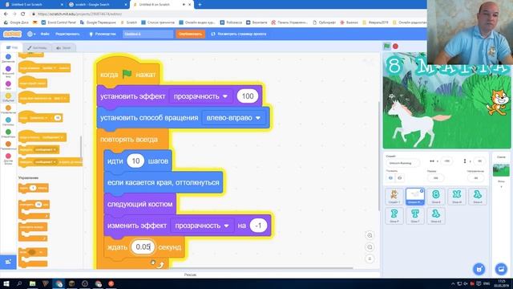The height and width of the screenshot is (289, 513).
Task: Click the 0.05 value in ждать block
Action: pos(143,247)
